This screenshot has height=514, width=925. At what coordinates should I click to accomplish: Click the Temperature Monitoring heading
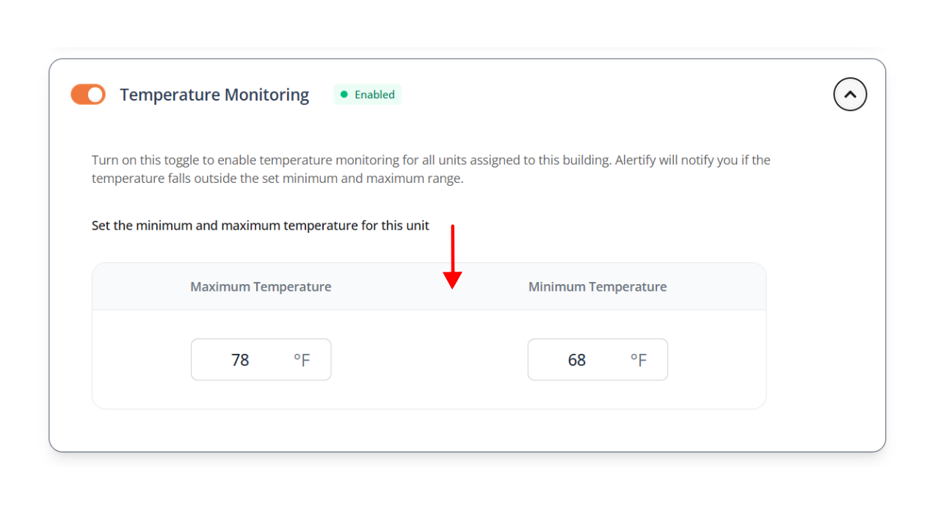coord(214,95)
